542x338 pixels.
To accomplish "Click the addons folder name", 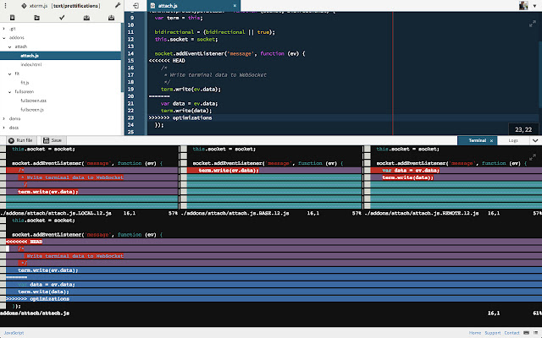I will [17, 37].
